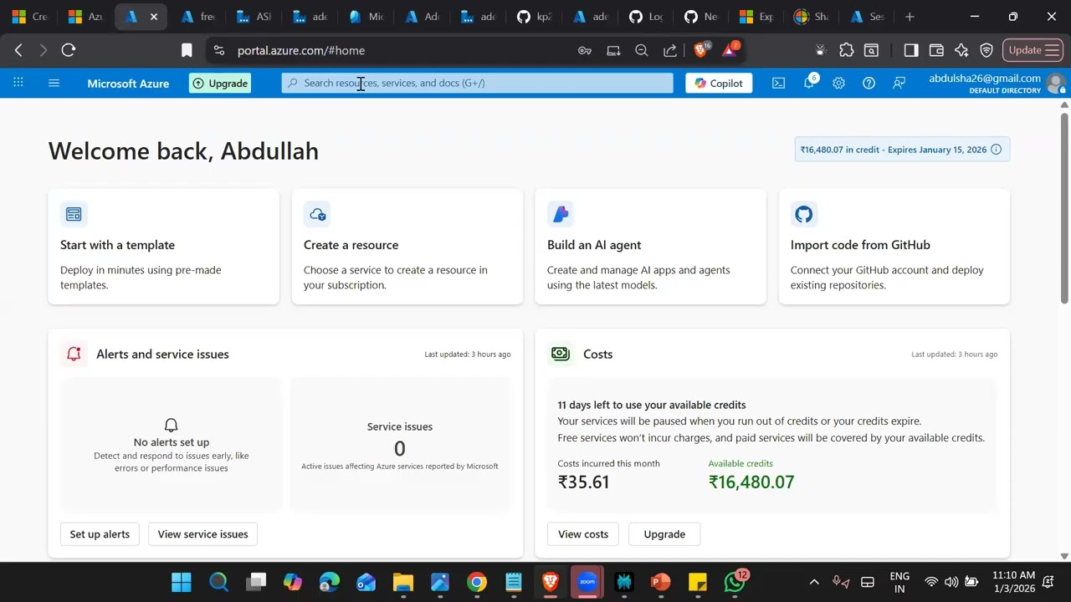The image size is (1071, 602).
Task: Open Azure feedback icon
Action: (x=899, y=83)
